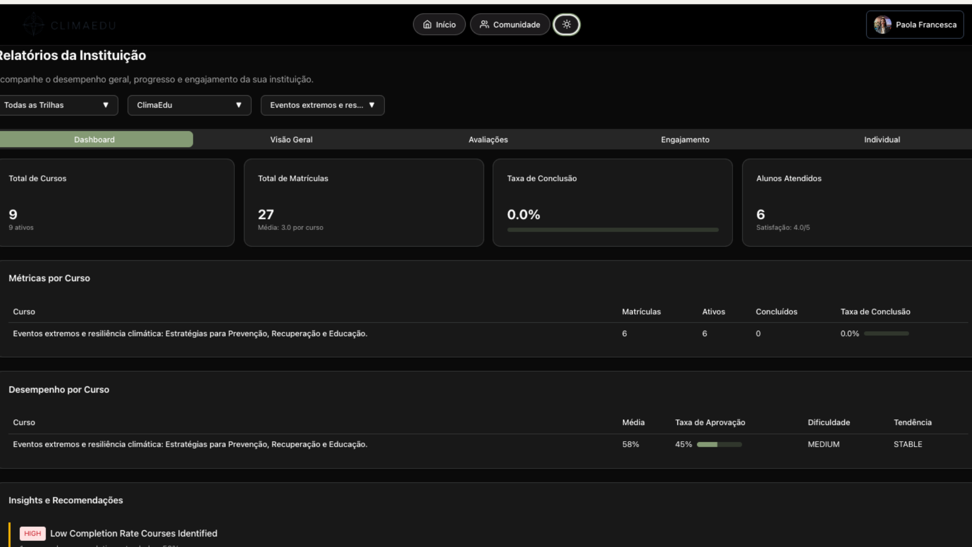
Task: Click the people icon on the Comunidade button
Action: coord(484,24)
